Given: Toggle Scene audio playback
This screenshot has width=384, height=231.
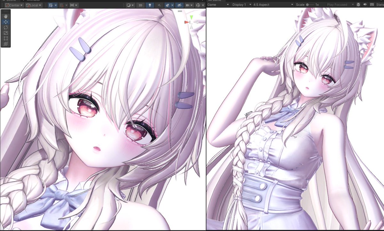Looking at the screenshot, I should point(159,5).
